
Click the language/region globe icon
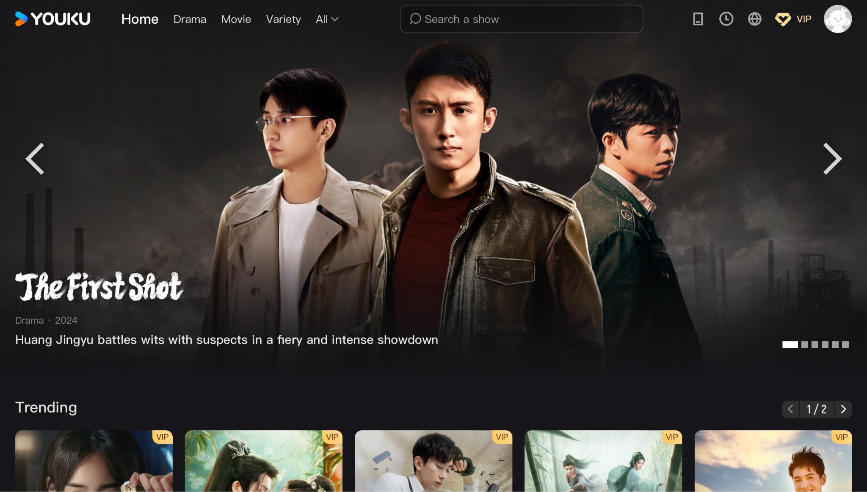754,18
